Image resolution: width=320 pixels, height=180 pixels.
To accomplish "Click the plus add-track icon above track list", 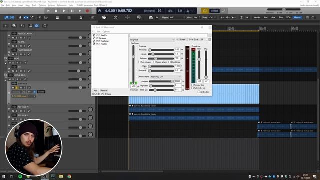I will 5,26.
